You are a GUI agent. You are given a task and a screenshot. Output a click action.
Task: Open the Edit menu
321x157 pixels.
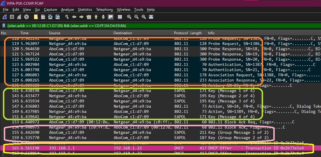point(16,10)
